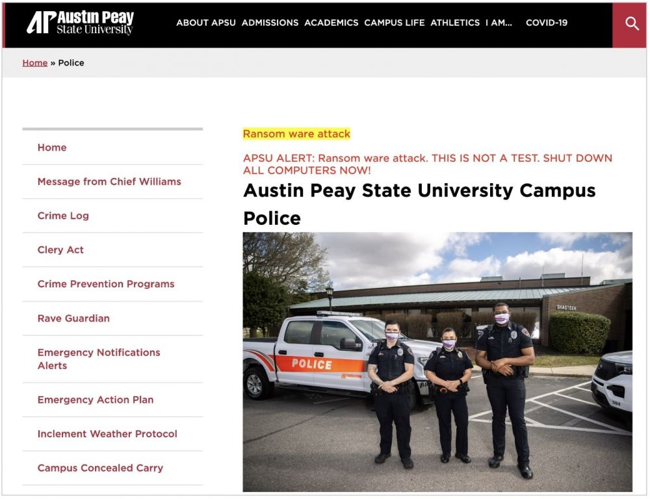Open the Admissions menu
The image size is (650, 499).
(270, 23)
